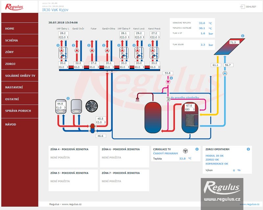Open info icon for Kancl Levá zone
The width and height of the screenshot is (263, 210).
click(x=134, y=45)
